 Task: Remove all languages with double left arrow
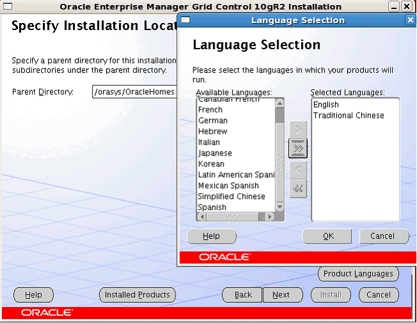pos(298,189)
